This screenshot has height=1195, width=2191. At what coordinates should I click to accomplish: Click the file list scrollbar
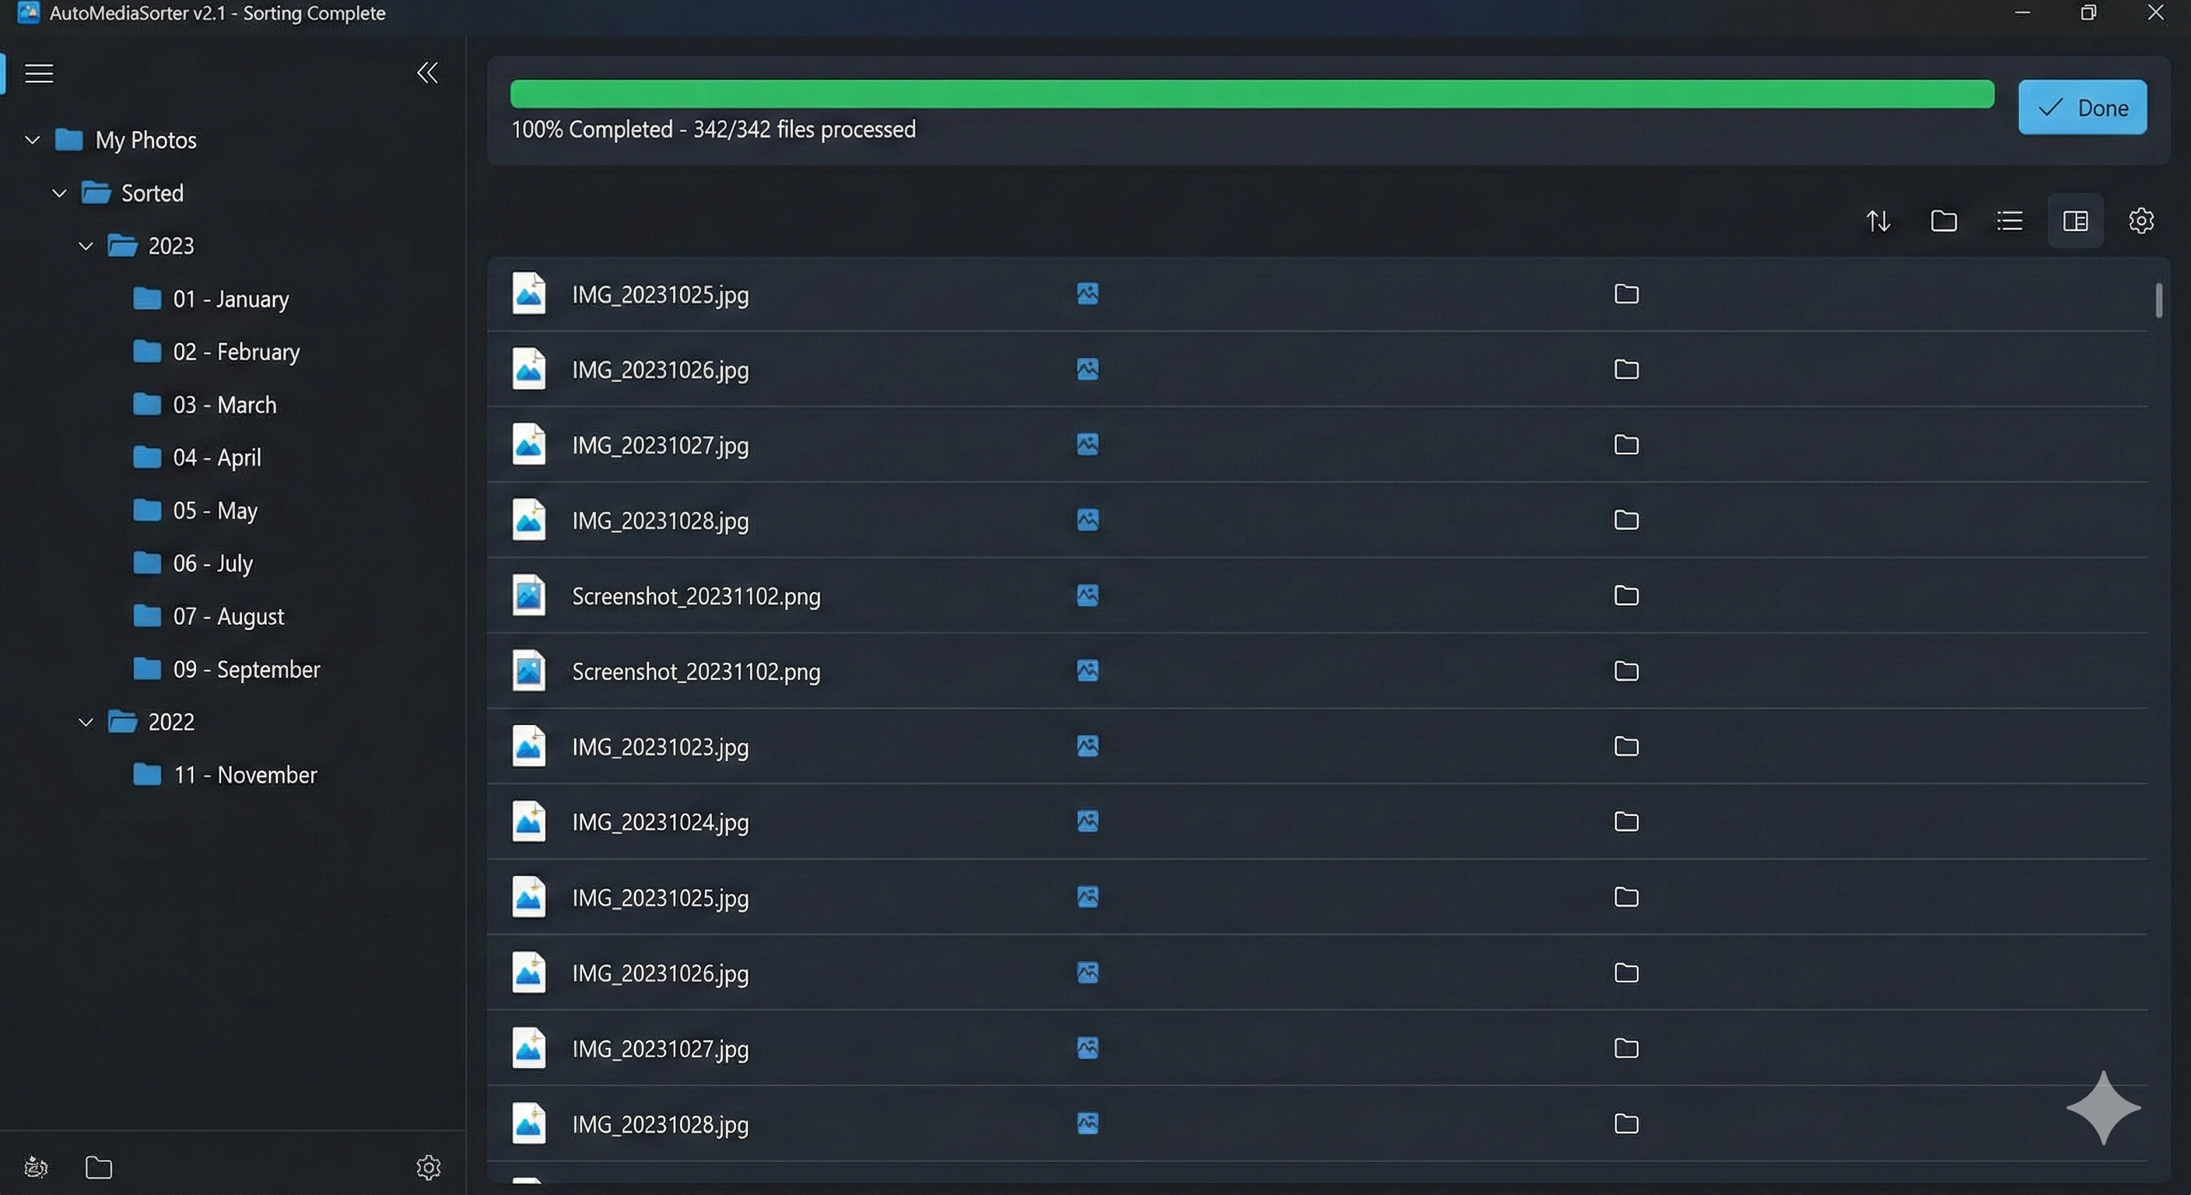(x=2157, y=302)
